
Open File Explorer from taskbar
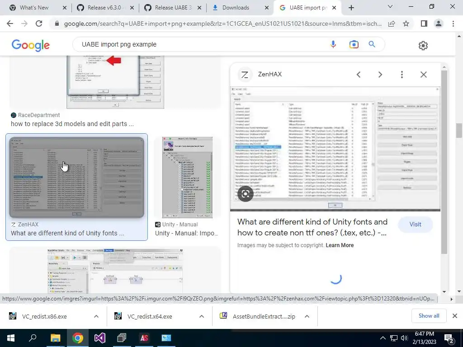coord(55,338)
